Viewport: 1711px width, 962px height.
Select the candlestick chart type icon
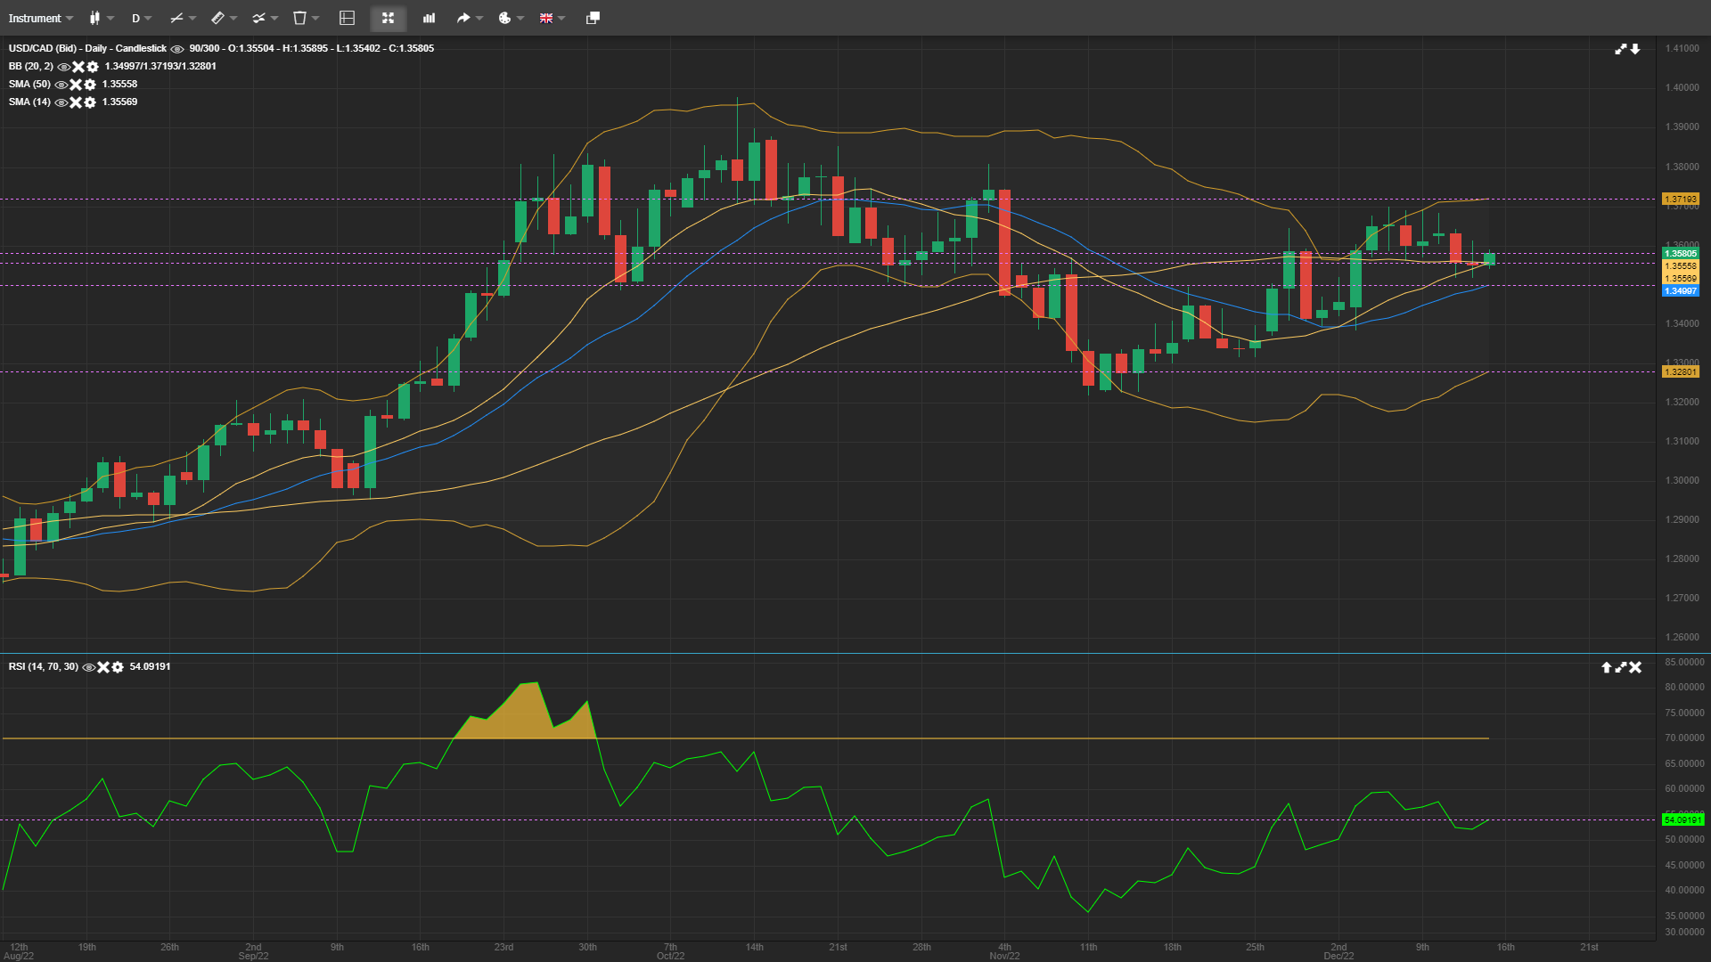pos(95,18)
